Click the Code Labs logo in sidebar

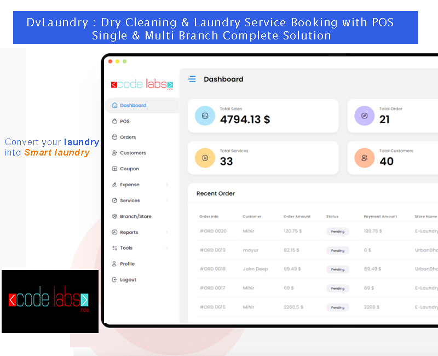[142, 84]
